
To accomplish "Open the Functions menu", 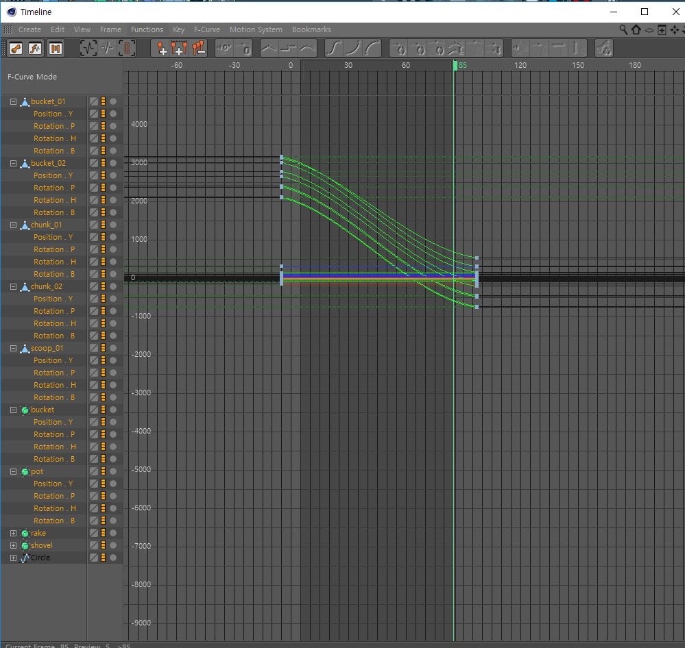I will (147, 29).
